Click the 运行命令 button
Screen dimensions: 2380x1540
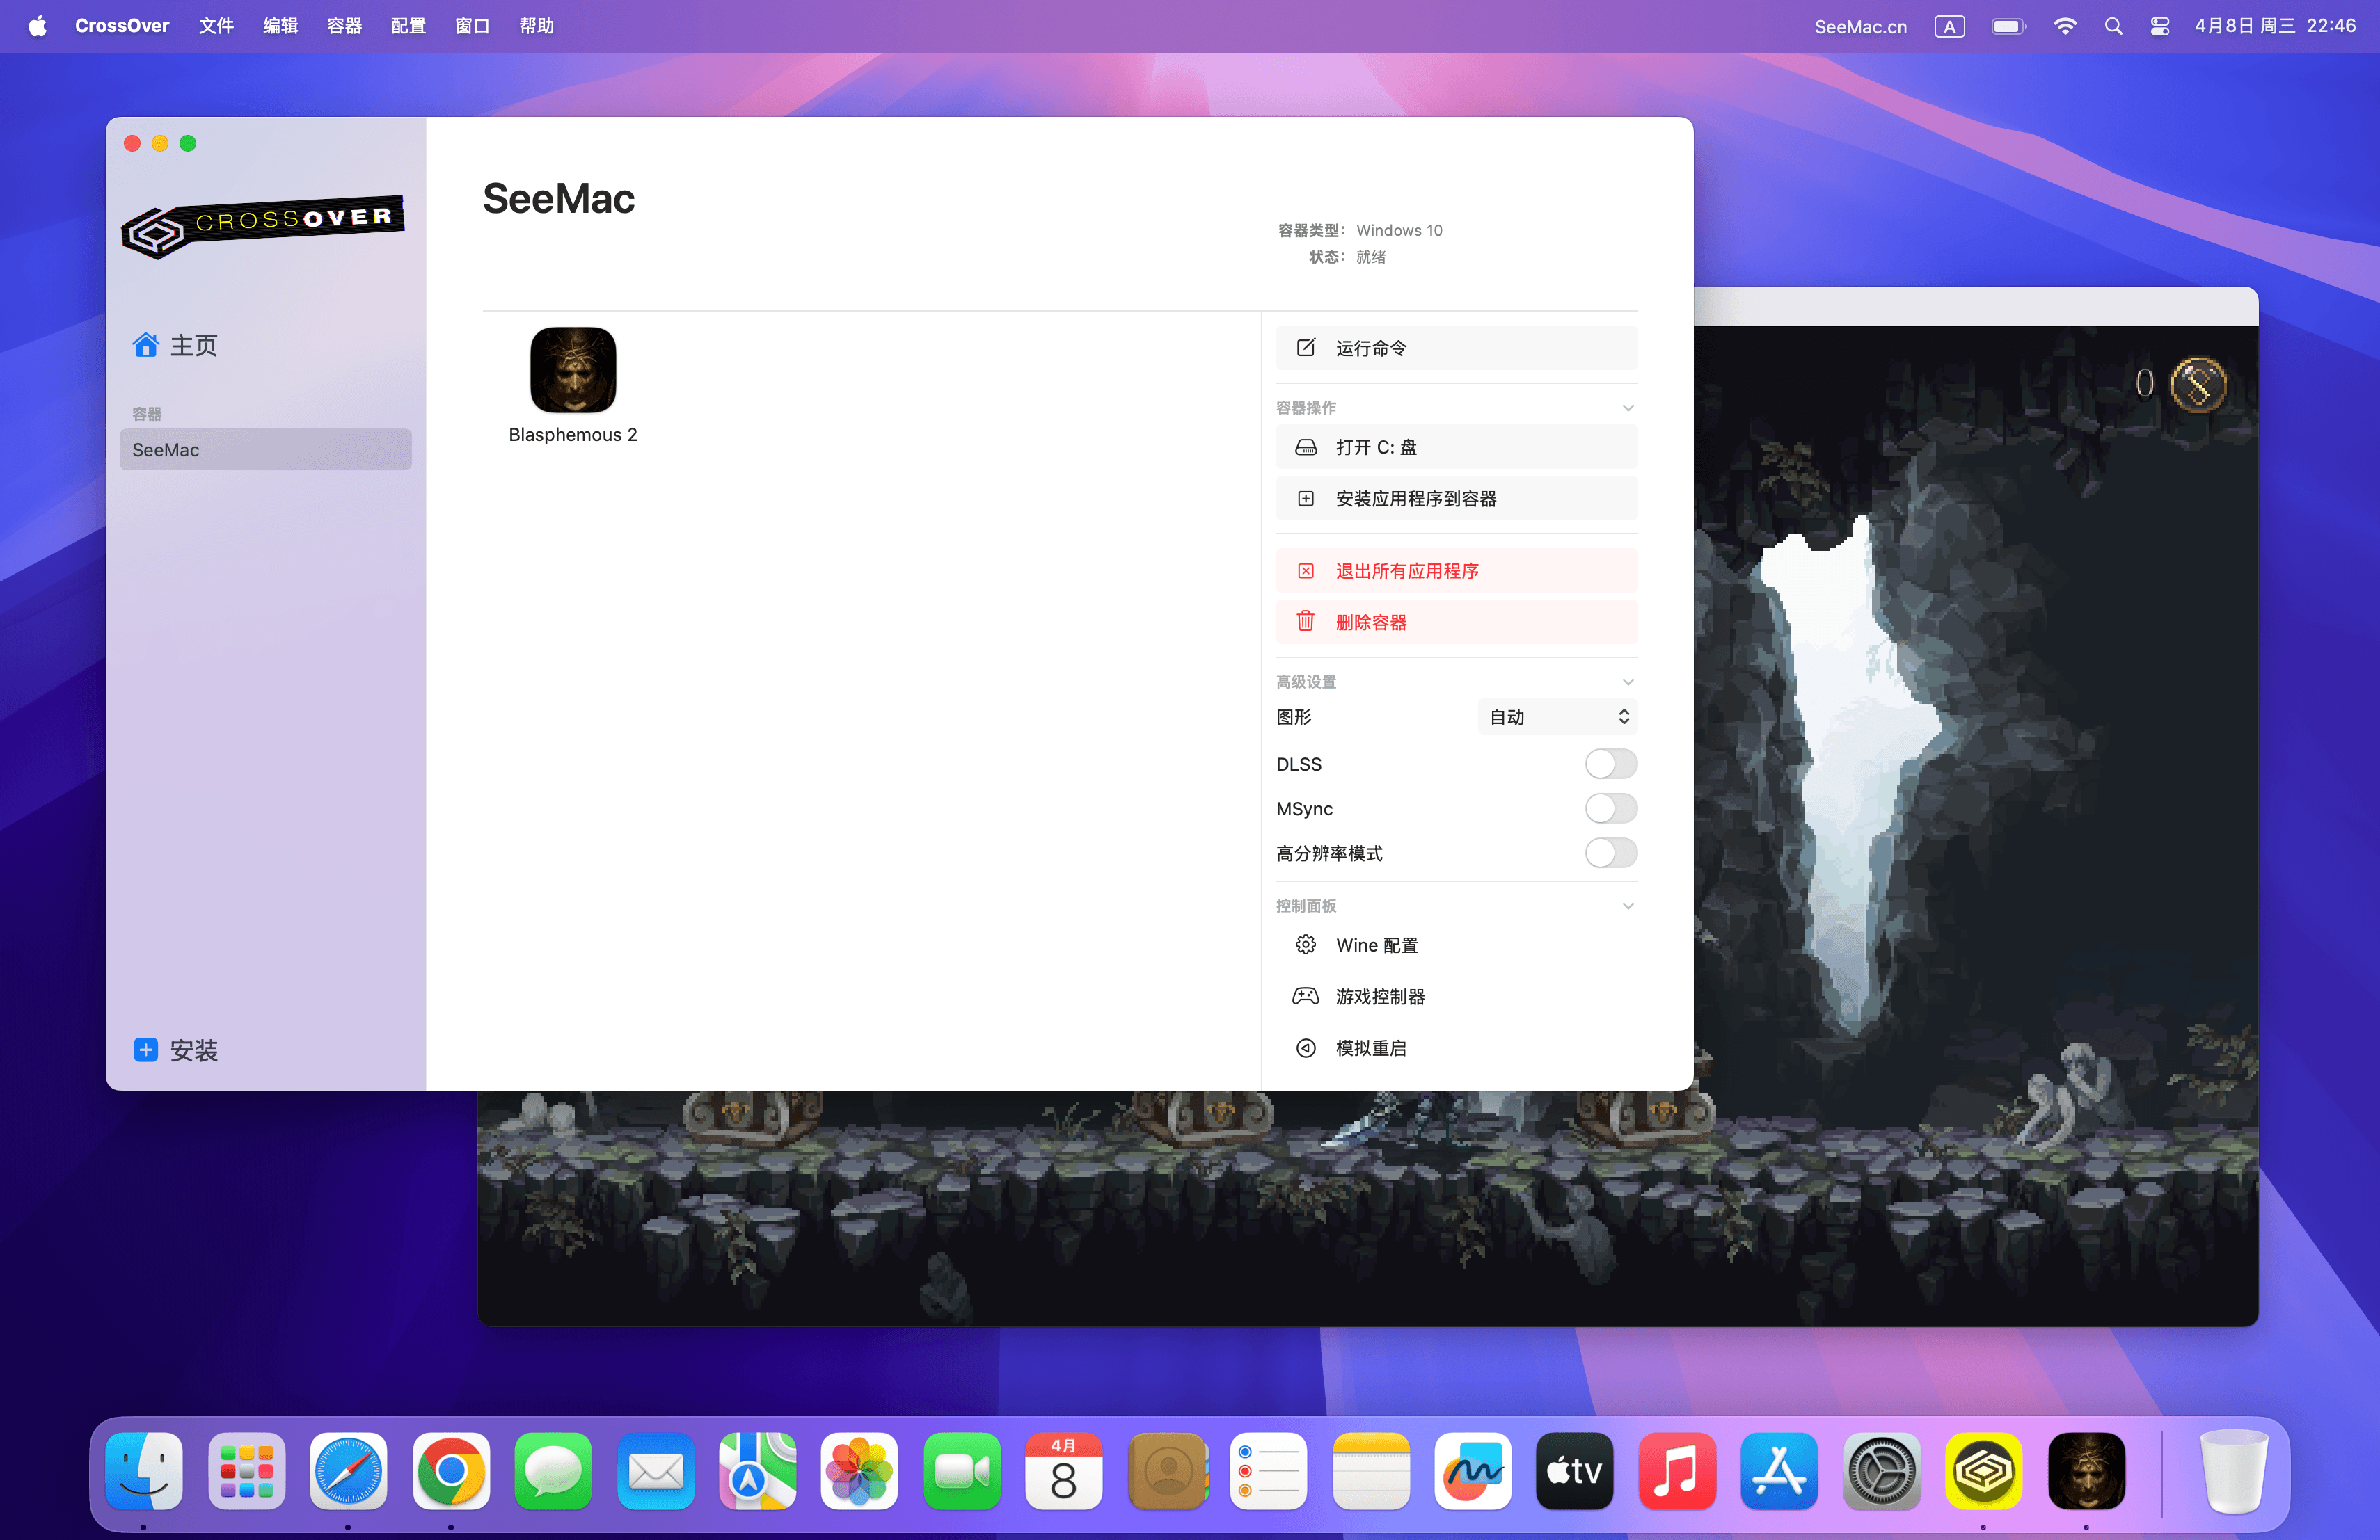pyautogui.click(x=1456, y=348)
